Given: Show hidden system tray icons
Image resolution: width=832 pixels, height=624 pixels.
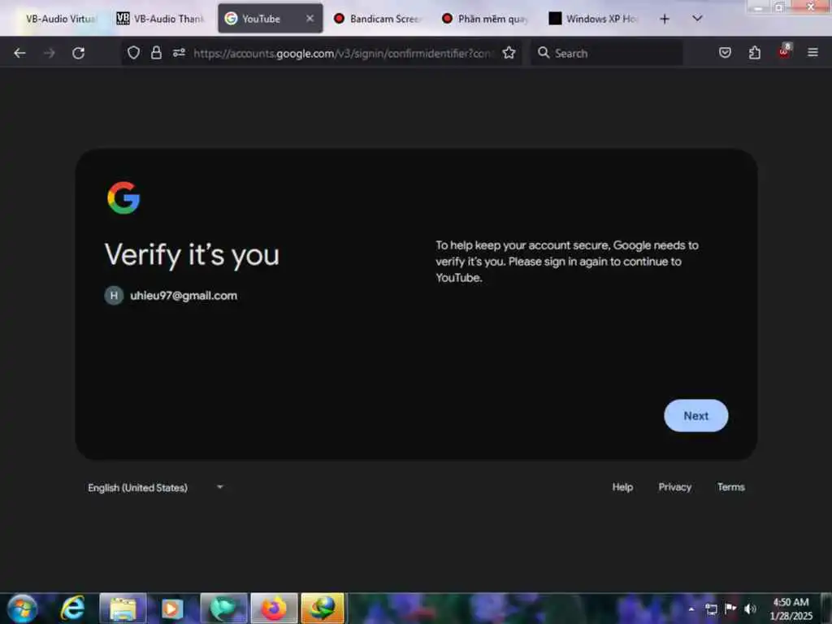Looking at the screenshot, I should tap(691, 609).
